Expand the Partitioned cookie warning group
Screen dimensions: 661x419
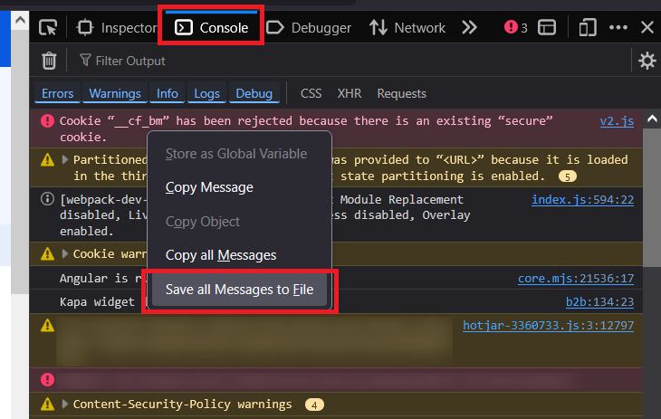point(65,160)
